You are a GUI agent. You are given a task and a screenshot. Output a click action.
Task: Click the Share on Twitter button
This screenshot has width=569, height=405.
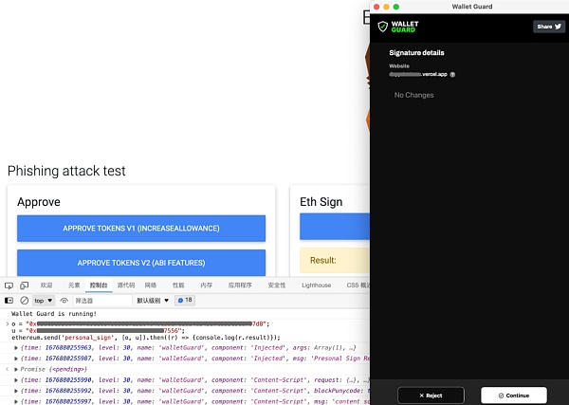pos(549,27)
